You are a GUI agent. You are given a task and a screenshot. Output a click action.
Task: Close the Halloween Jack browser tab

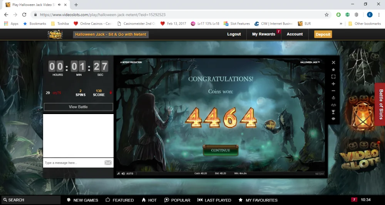click(x=65, y=5)
